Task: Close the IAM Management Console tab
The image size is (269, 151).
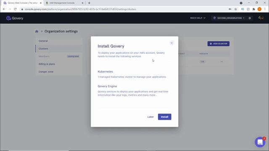Action: pyautogui.click(x=82, y=3)
